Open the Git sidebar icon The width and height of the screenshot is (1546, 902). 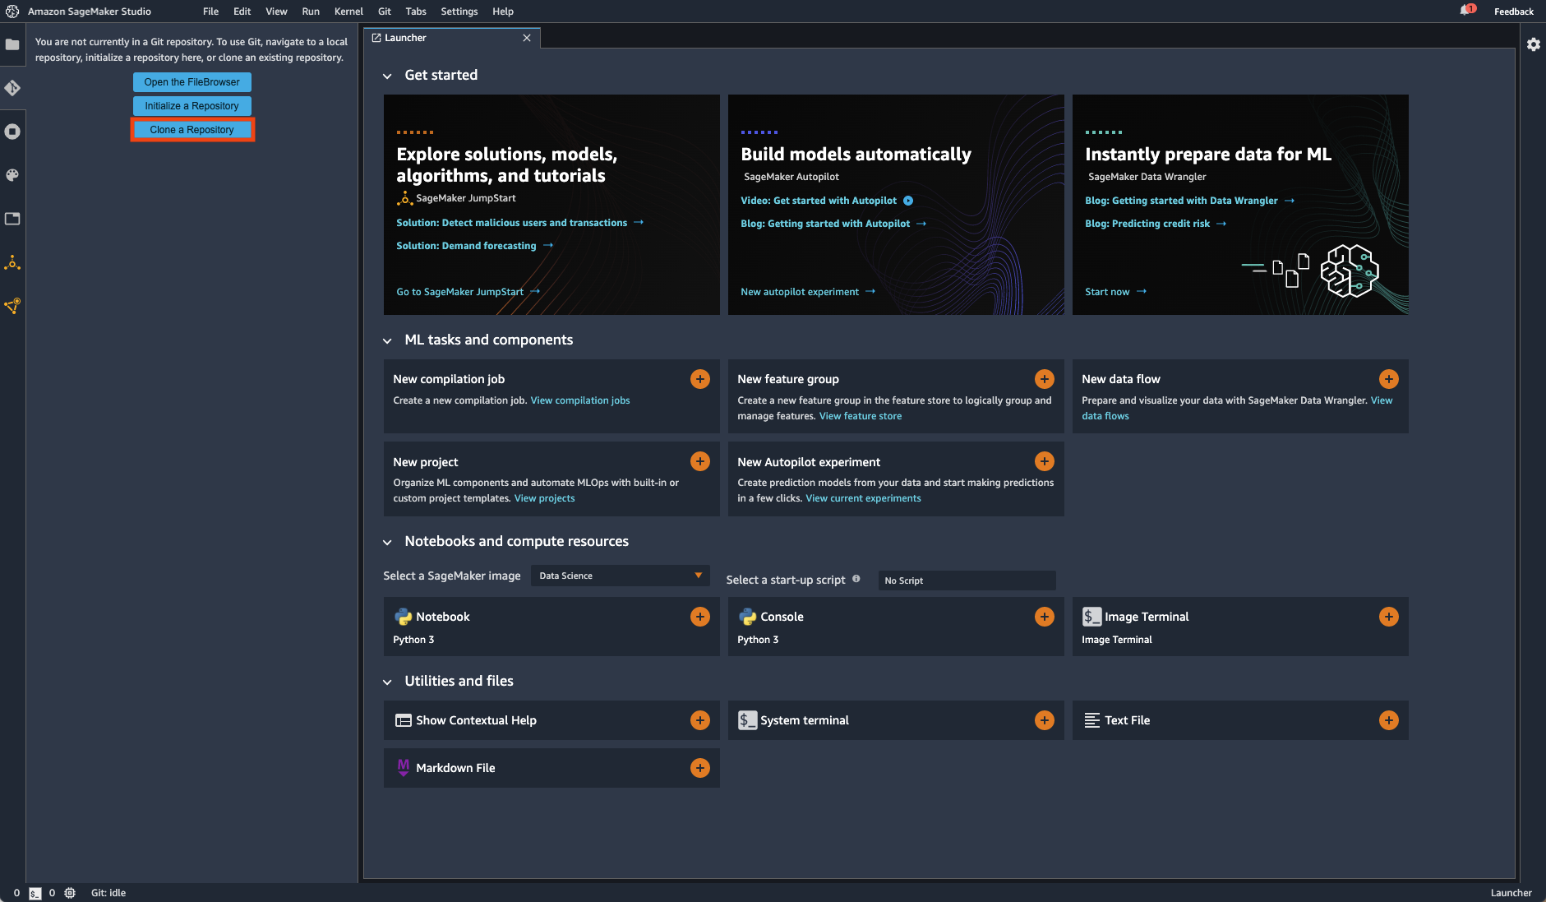pyautogui.click(x=12, y=88)
